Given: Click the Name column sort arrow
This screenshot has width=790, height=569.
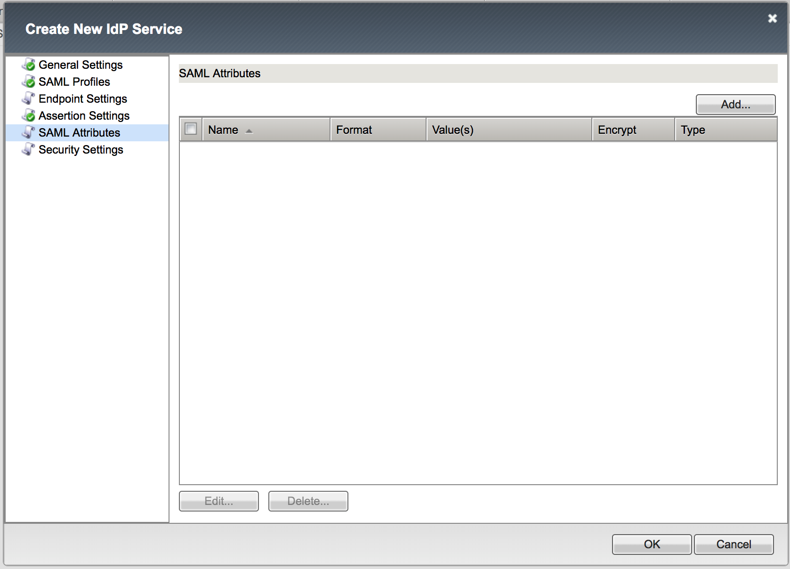Looking at the screenshot, I should (249, 131).
